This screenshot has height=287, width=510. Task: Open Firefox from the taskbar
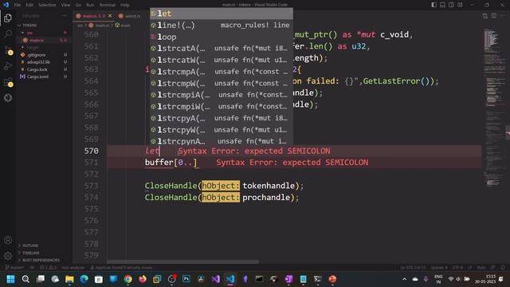[x=143, y=279]
